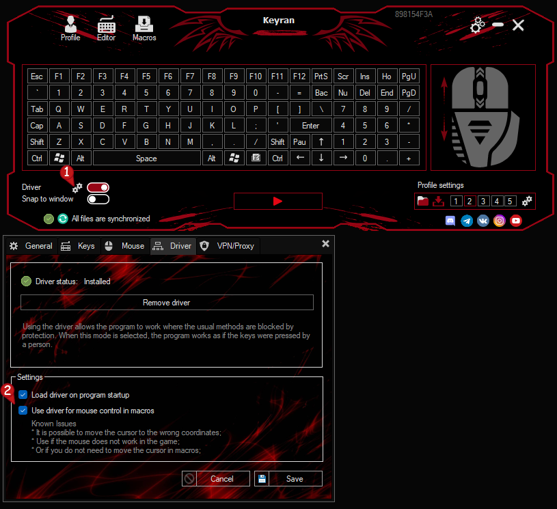Open the Telegram link icon
Viewport: 557px width, 509px height.
[x=467, y=221]
